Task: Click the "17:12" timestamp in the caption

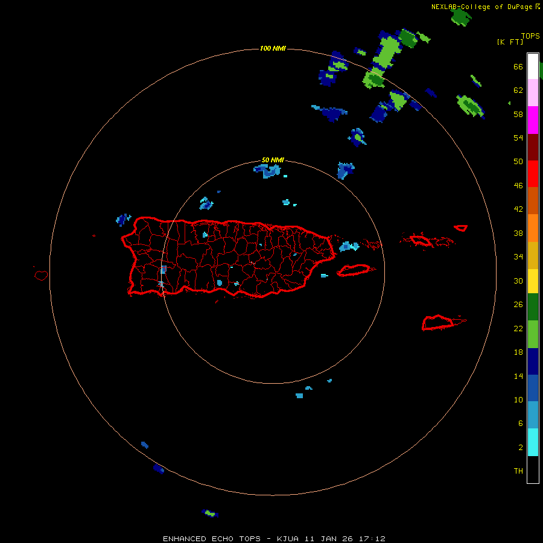Action: pos(372,539)
